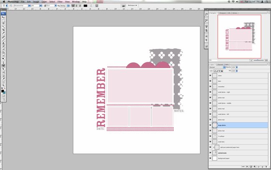Hide the notes layer

(210, 75)
